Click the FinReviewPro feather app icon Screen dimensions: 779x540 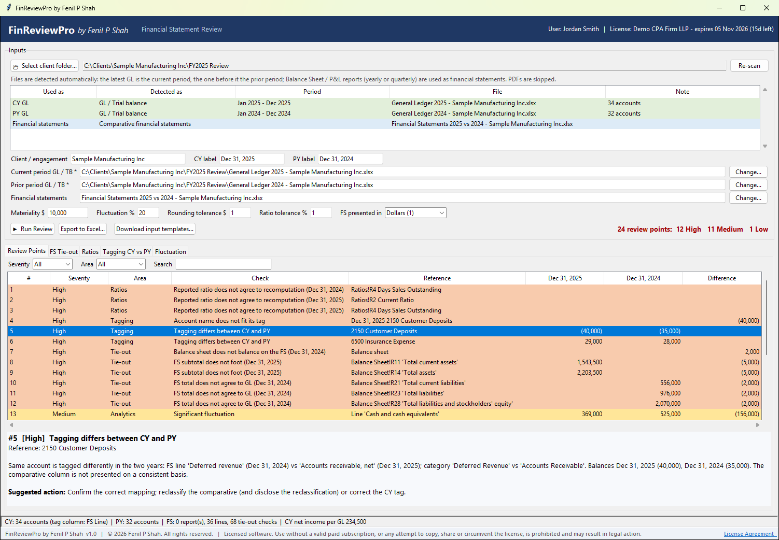pos(8,8)
